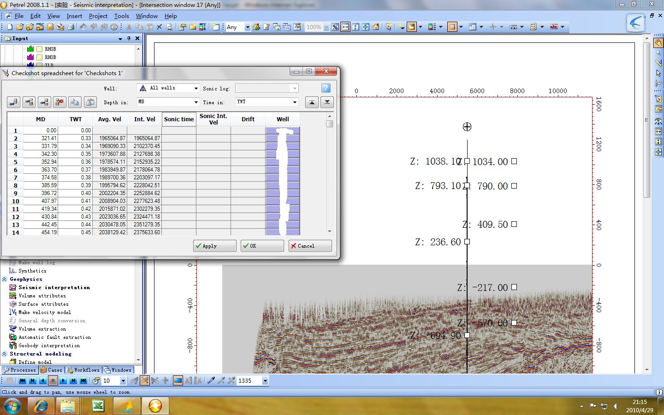Collapse the Geophysics section in Processes
This screenshot has height=415, width=664.
[x=4, y=279]
